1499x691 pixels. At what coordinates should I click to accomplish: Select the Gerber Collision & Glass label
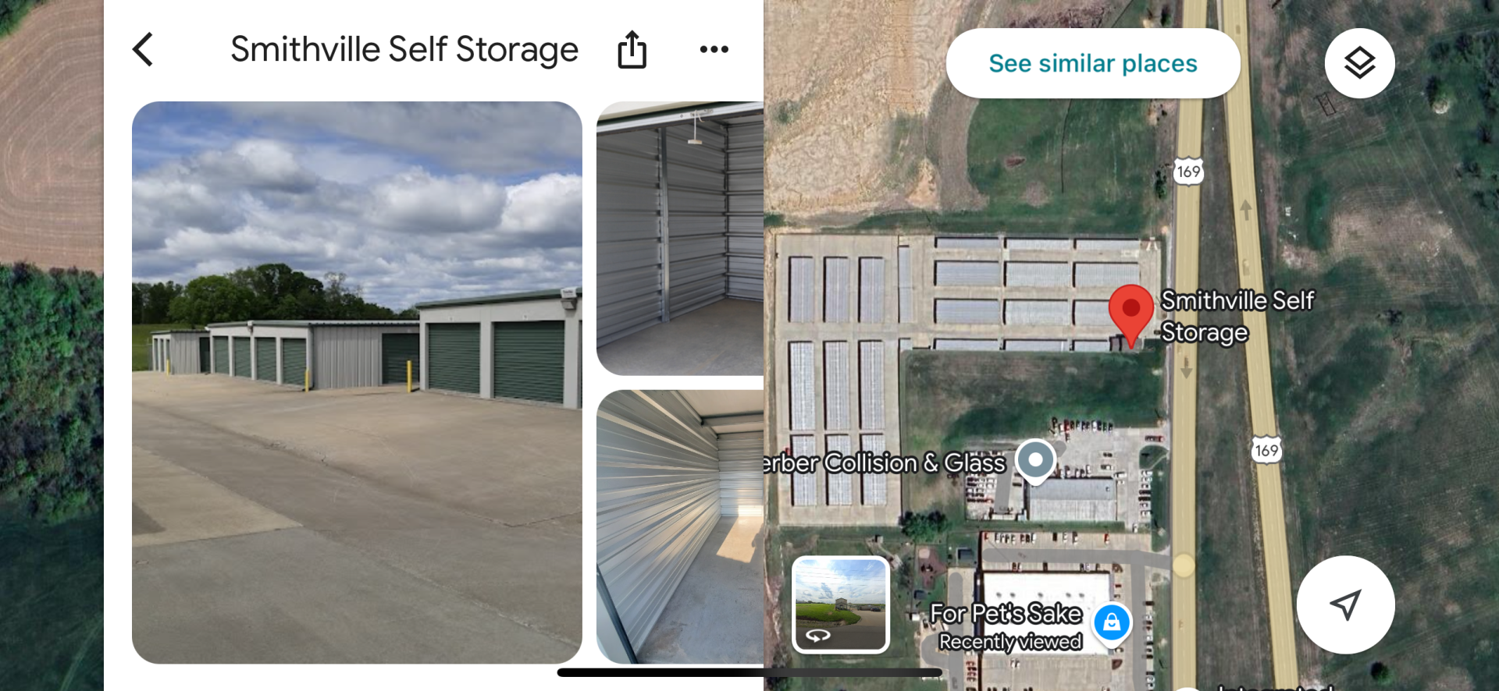click(x=885, y=462)
